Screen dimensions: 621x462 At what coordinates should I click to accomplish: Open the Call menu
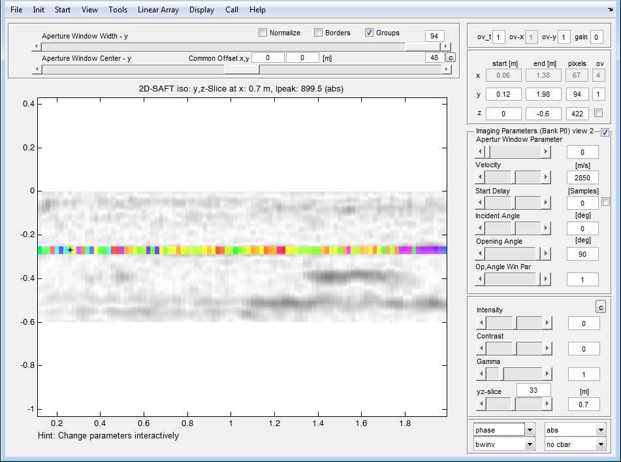[x=232, y=10]
